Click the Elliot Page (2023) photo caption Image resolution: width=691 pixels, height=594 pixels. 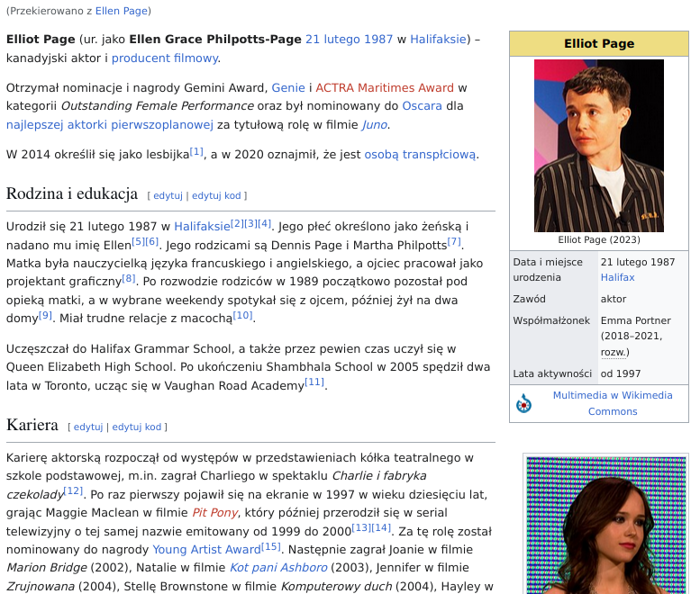[x=599, y=240]
